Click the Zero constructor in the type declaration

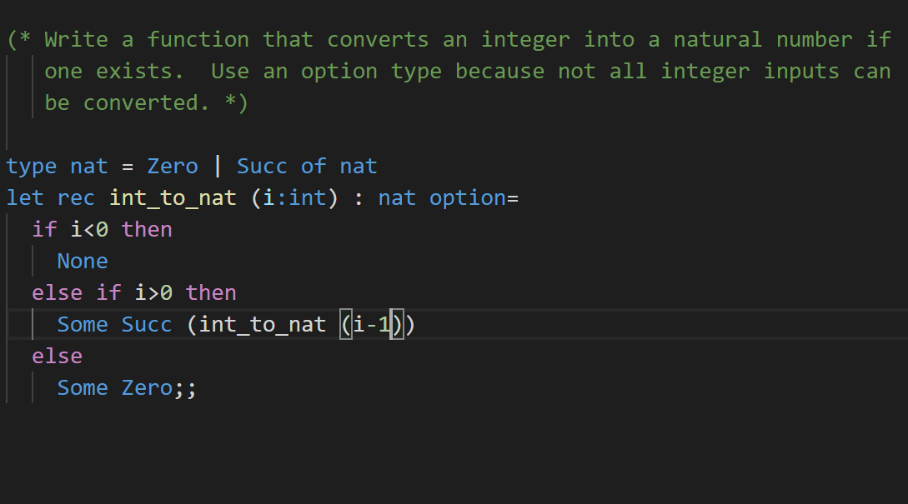tap(172, 166)
